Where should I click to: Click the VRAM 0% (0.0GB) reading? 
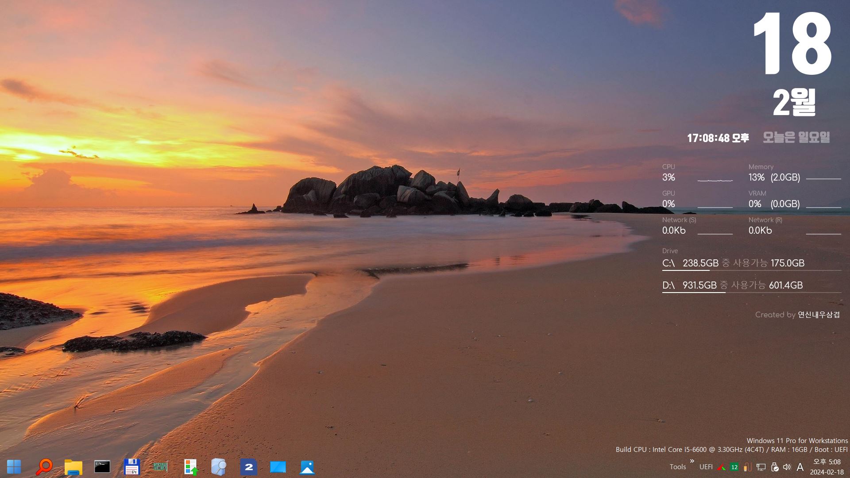(774, 204)
